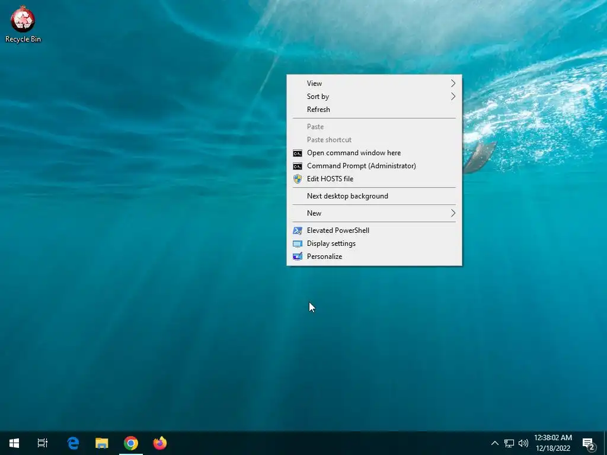Select Open command window here
The height and width of the screenshot is (455, 607).
(375, 153)
